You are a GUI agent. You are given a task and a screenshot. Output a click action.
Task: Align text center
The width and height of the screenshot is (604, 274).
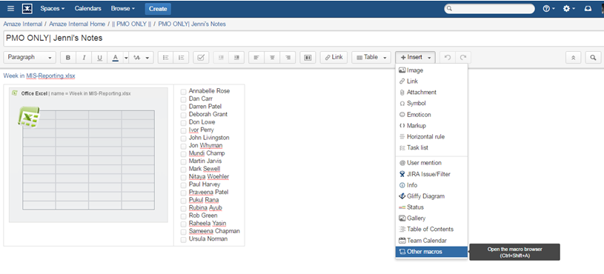[x=272, y=58]
